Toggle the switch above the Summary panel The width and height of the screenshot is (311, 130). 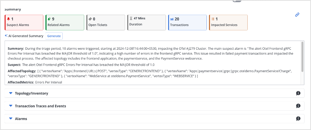pos(237,1)
